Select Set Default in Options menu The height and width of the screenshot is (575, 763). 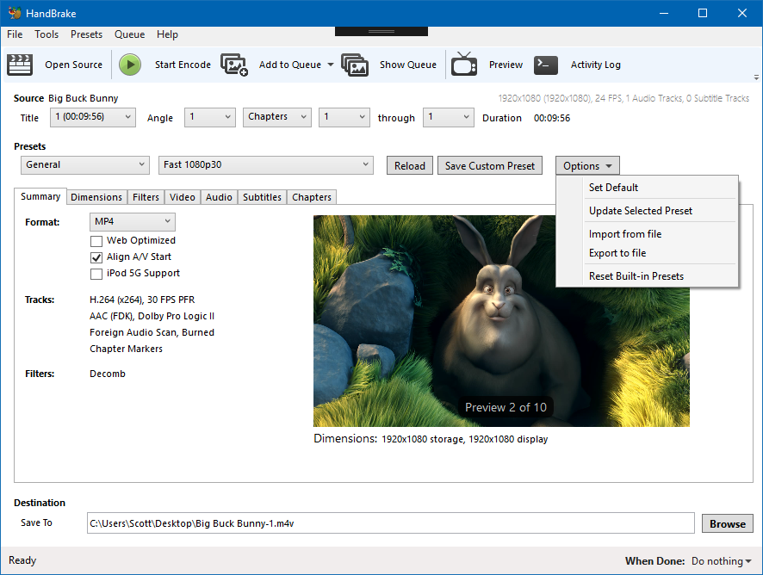[648, 188]
